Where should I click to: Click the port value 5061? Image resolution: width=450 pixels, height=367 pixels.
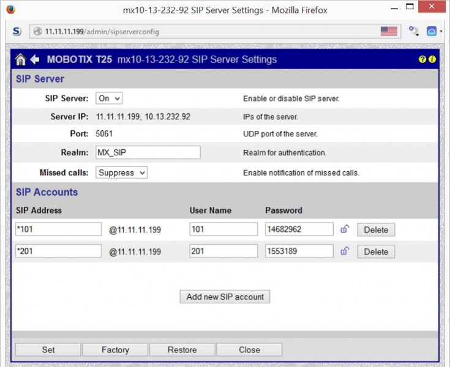coord(104,133)
